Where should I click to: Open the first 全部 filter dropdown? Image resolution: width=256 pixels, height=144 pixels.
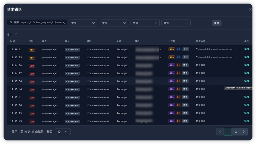[83, 23]
